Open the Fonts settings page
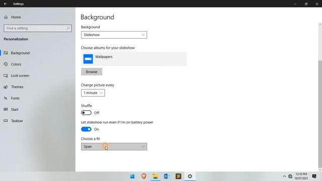The width and height of the screenshot is (322, 181). (x=15, y=98)
